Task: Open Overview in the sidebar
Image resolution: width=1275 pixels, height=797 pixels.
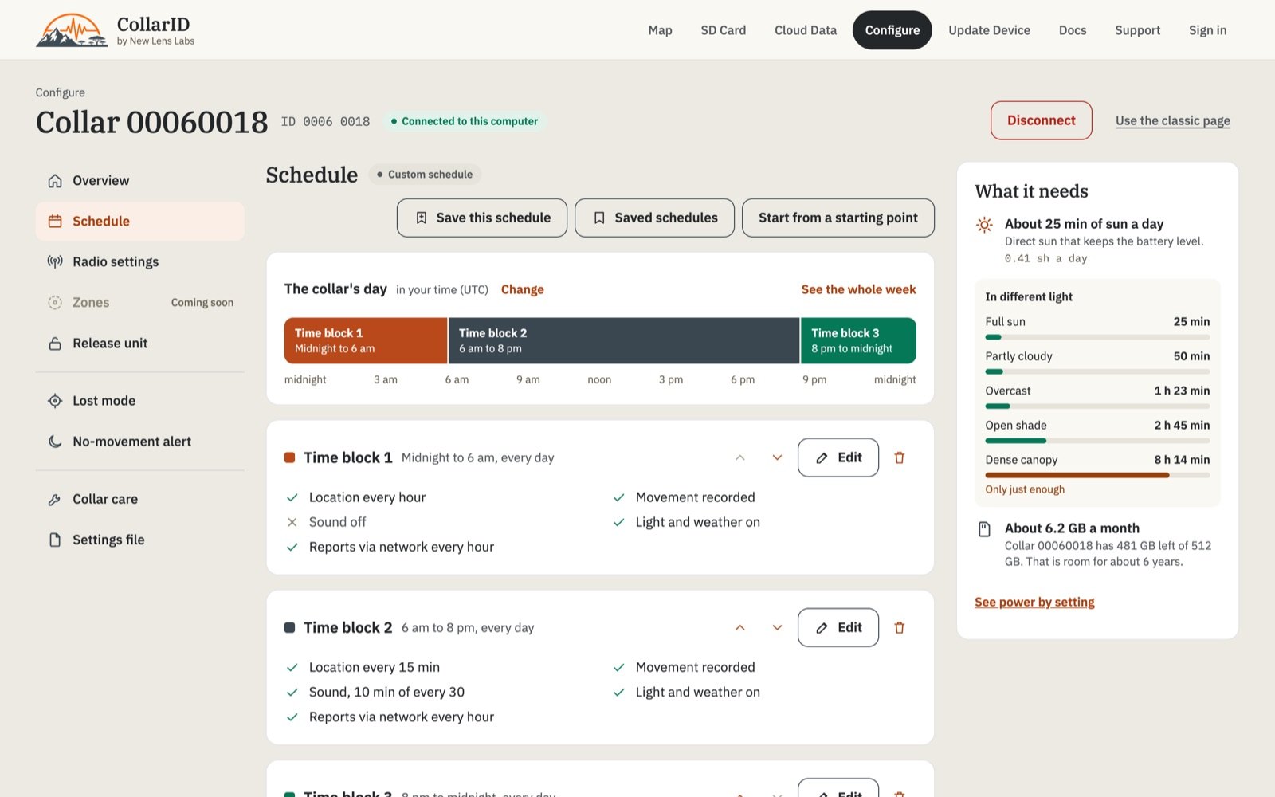Action: [140, 181]
